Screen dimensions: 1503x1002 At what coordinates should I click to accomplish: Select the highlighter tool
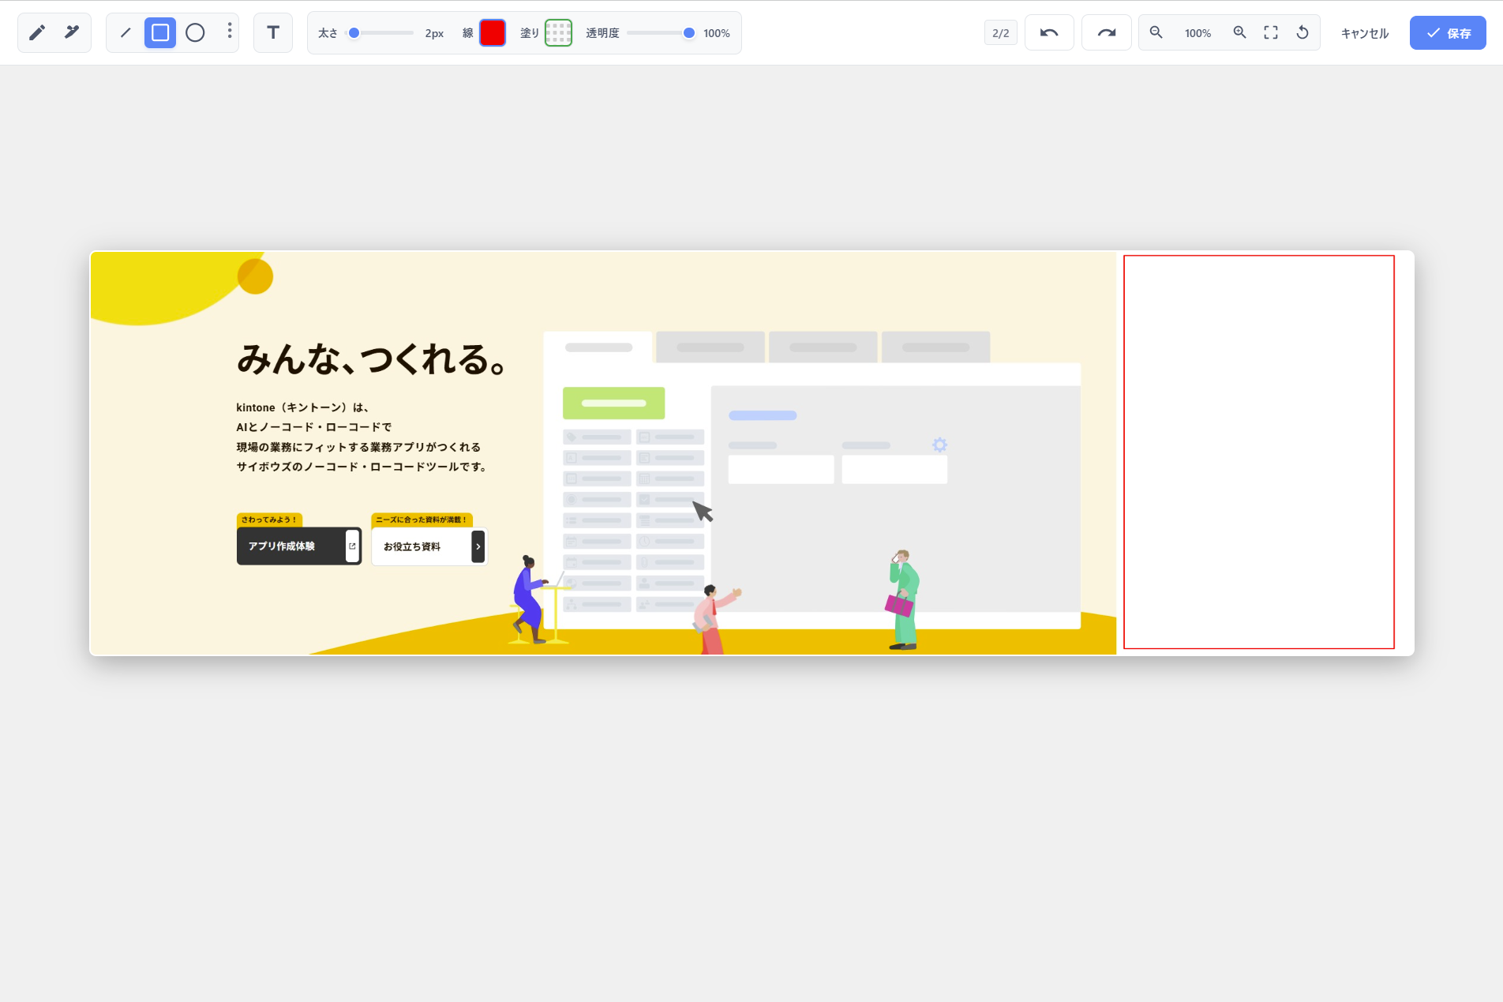coord(72,32)
